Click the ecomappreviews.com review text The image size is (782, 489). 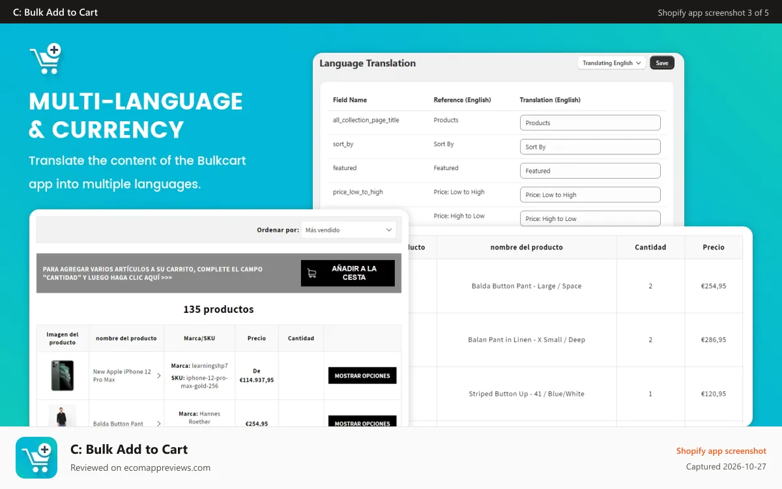(x=140, y=467)
